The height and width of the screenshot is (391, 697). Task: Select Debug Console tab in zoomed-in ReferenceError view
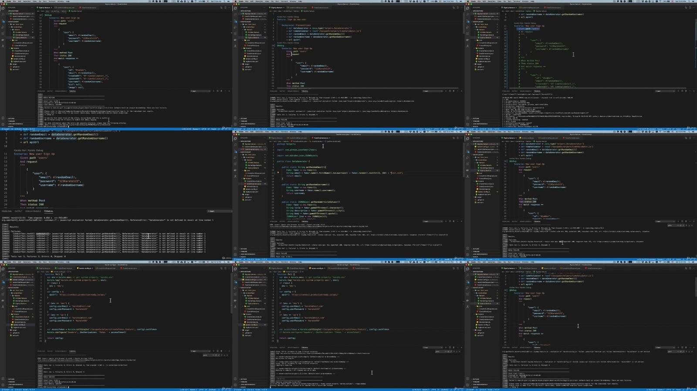click(x=33, y=211)
